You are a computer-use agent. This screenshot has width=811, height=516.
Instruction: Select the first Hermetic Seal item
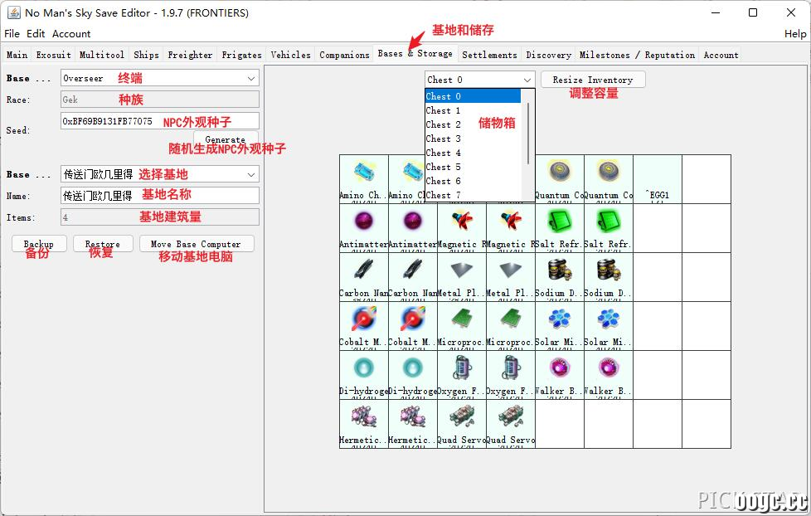[x=363, y=424]
